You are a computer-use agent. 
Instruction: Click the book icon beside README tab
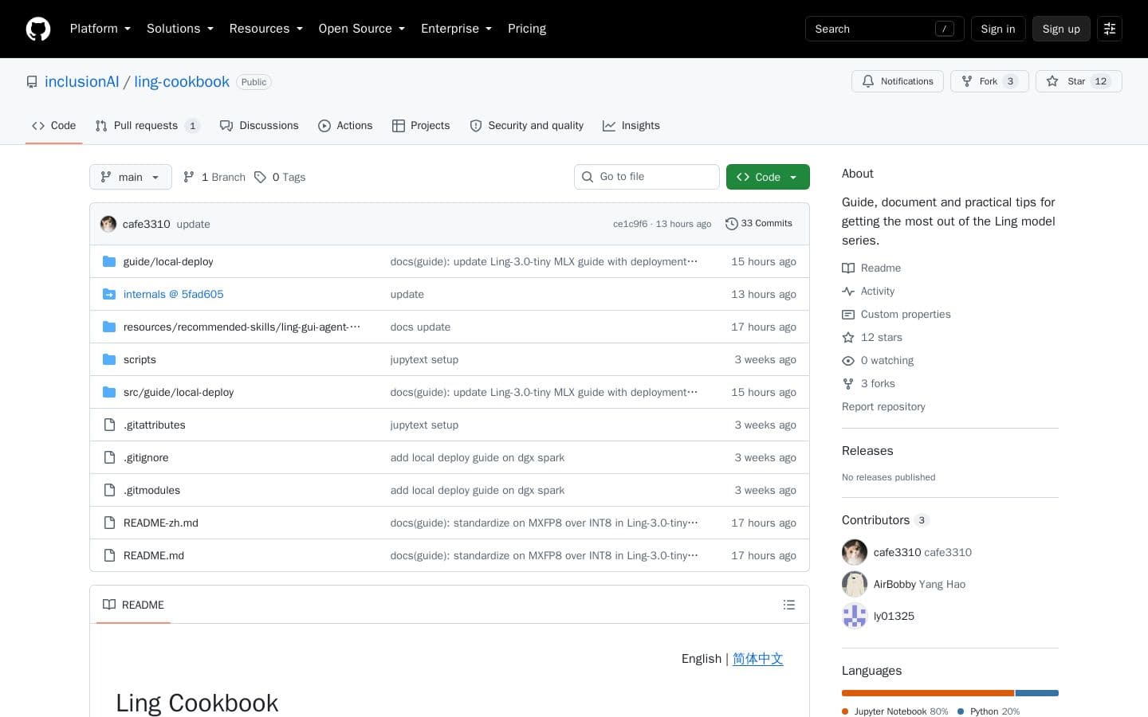(109, 605)
